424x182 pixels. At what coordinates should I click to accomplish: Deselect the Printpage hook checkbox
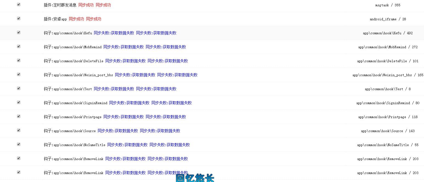click(19, 116)
